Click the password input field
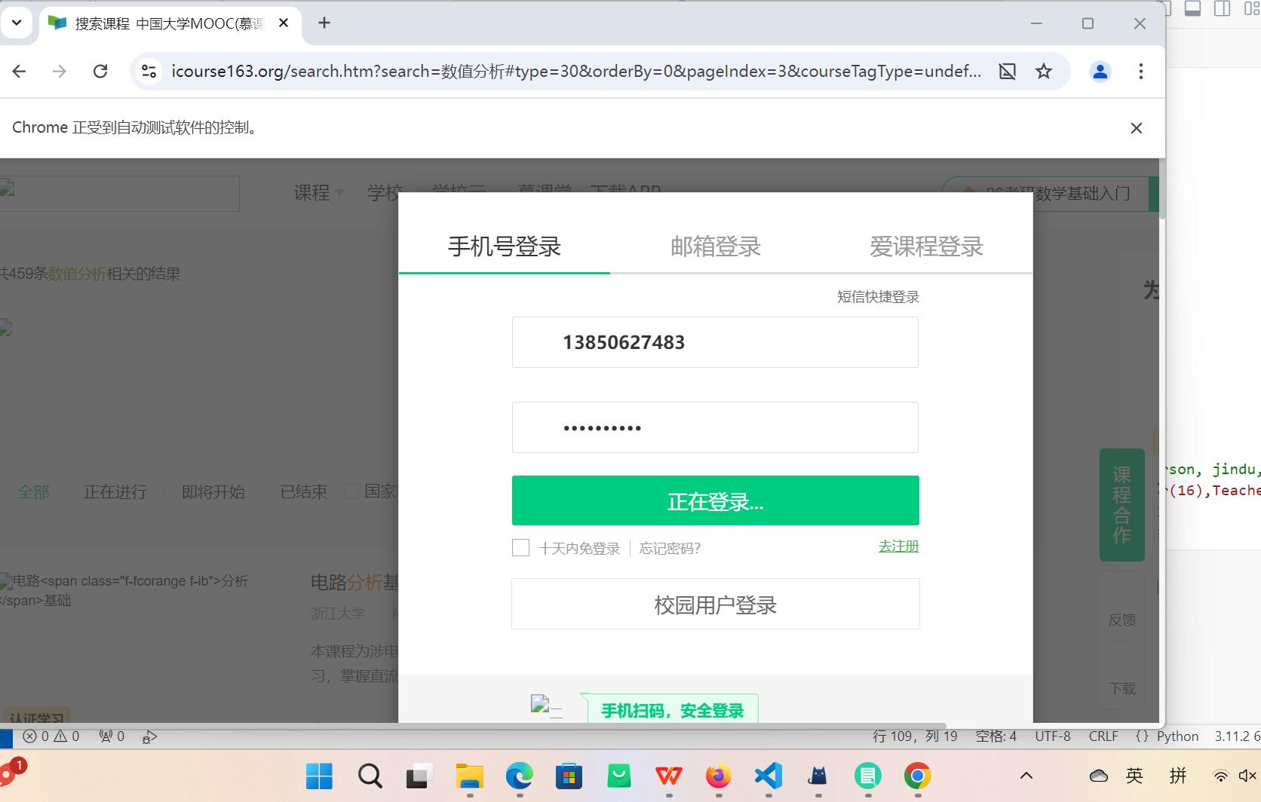This screenshot has width=1261, height=802. pos(715,427)
